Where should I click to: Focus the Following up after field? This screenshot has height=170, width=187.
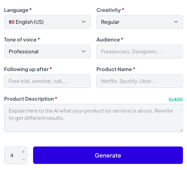[x=47, y=81]
